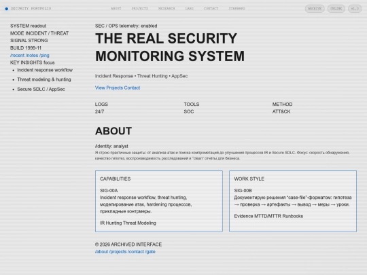This screenshot has width=367, height=275.
Task: Click the ABOUT section heading
Action: pyautogui.click(x=113, y=131)
